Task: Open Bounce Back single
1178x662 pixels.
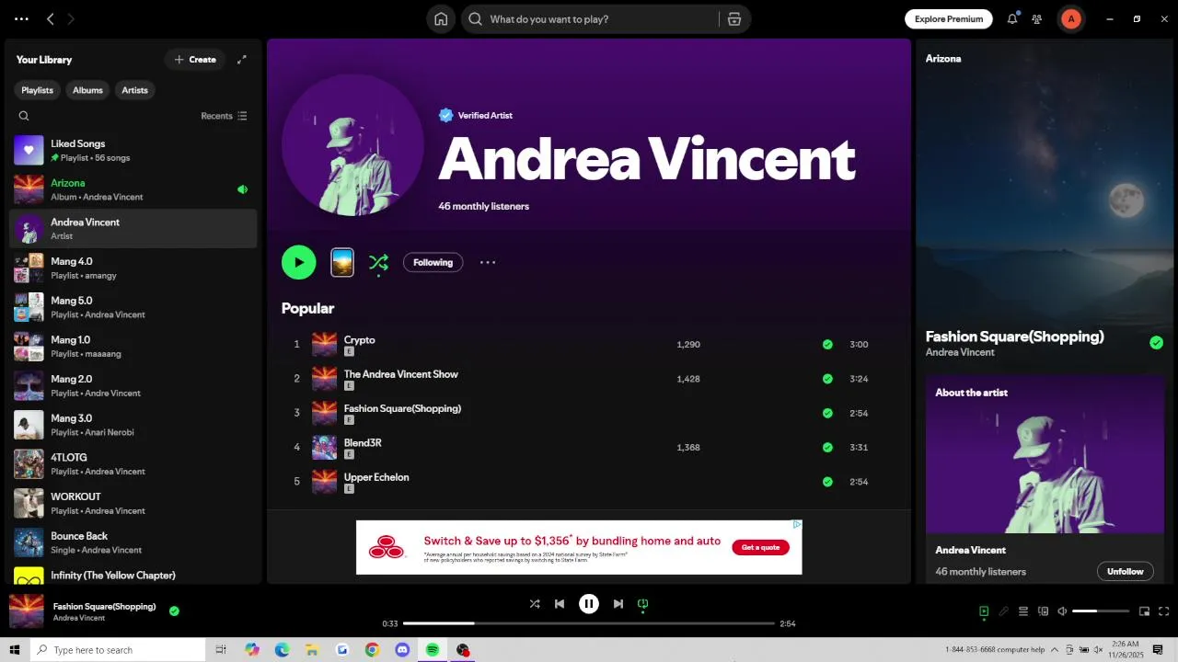Action: point(133,542)
